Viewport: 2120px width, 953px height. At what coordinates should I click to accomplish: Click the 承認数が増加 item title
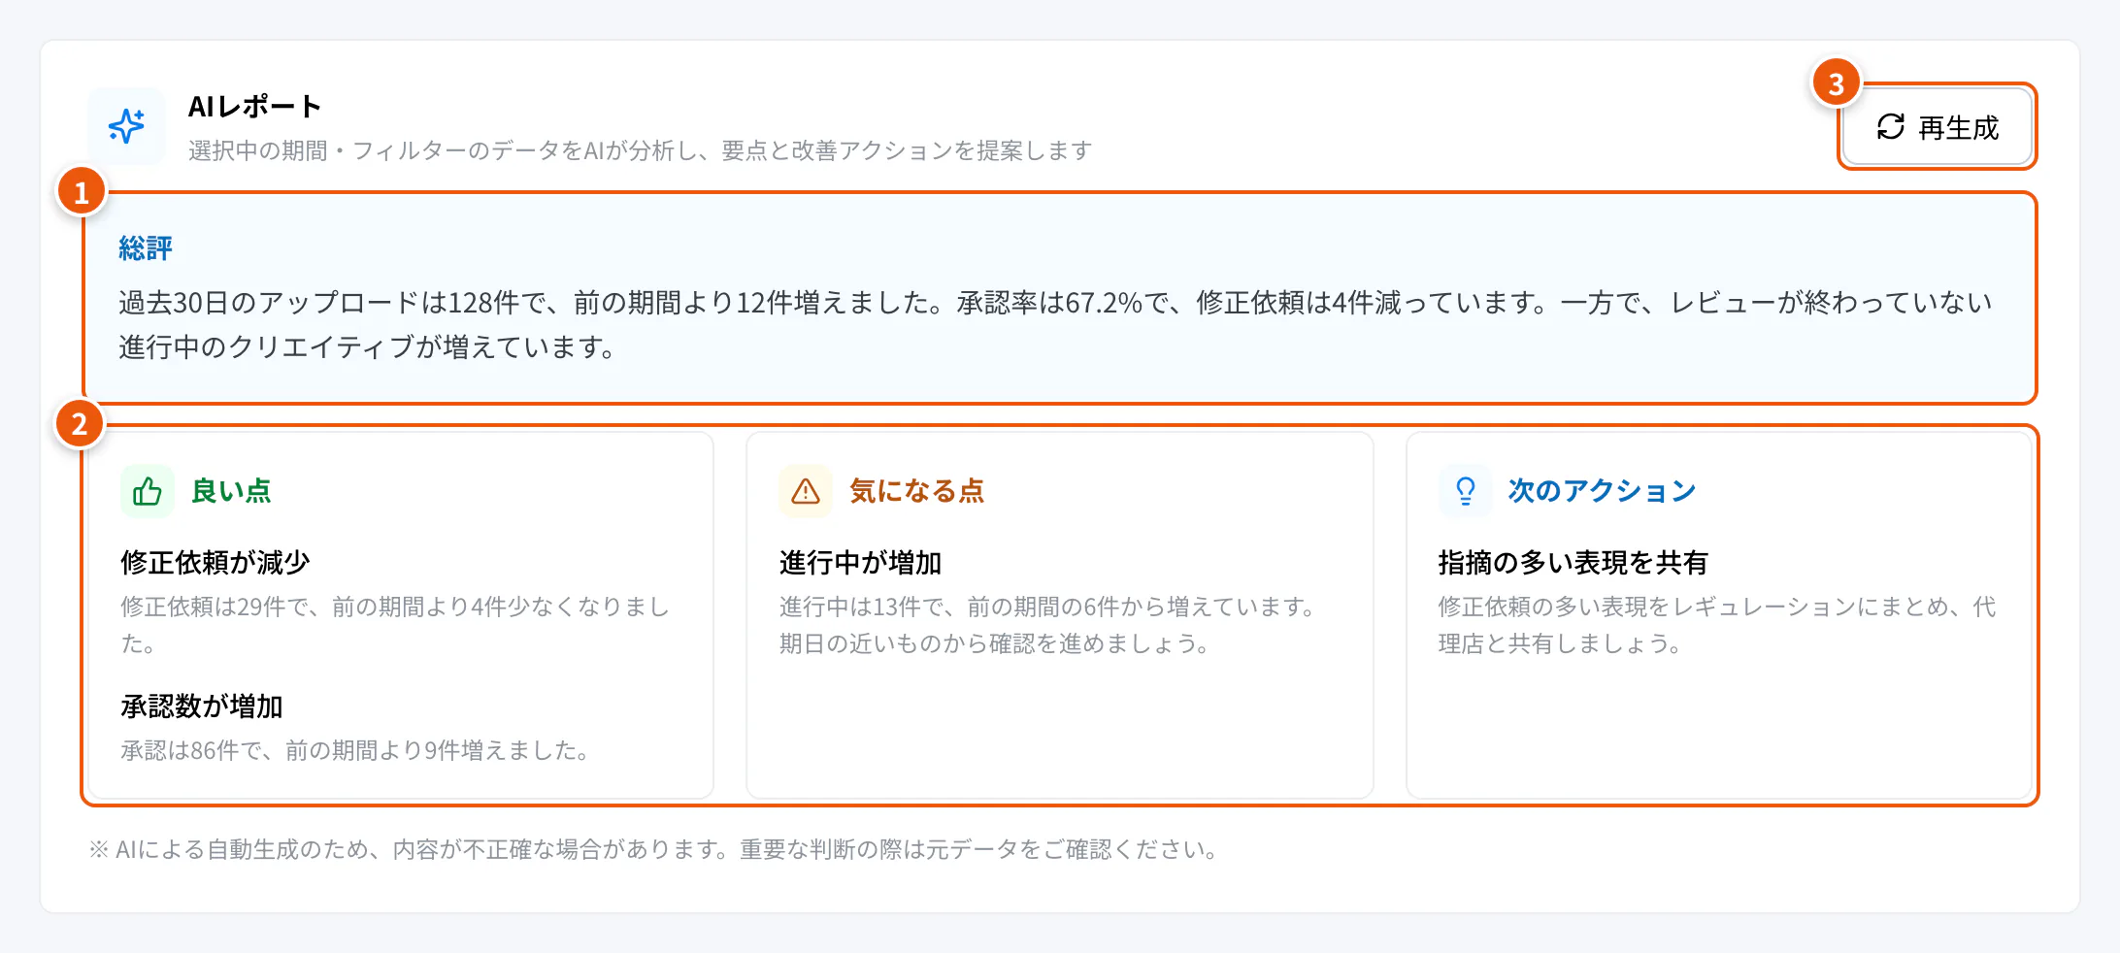[202, 707]
